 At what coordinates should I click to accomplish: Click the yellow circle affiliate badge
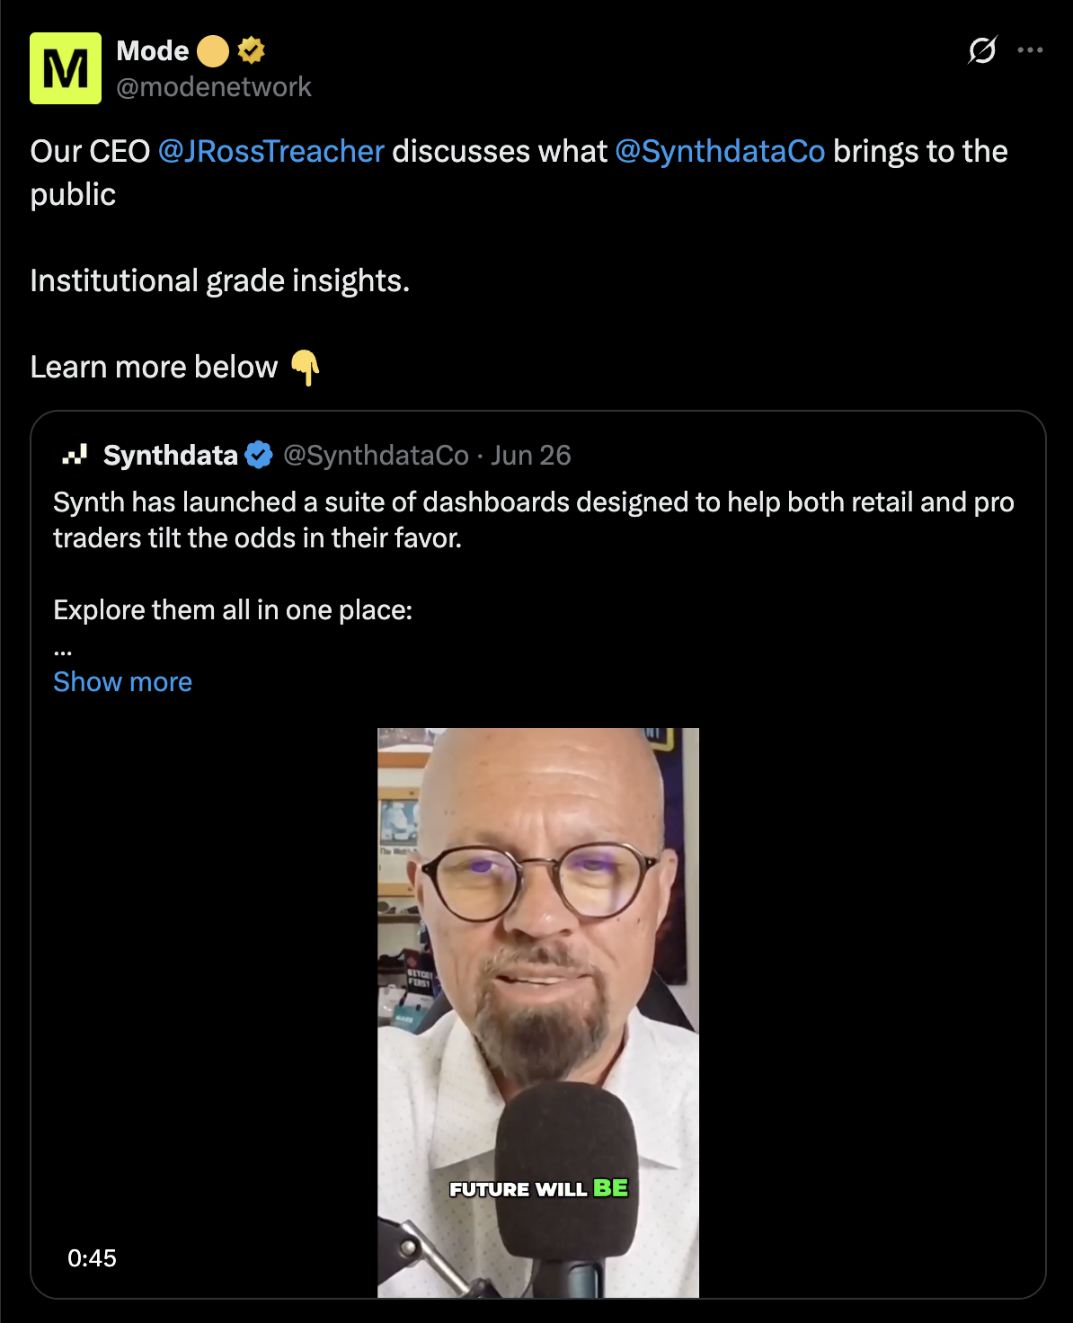pos(213,50)
